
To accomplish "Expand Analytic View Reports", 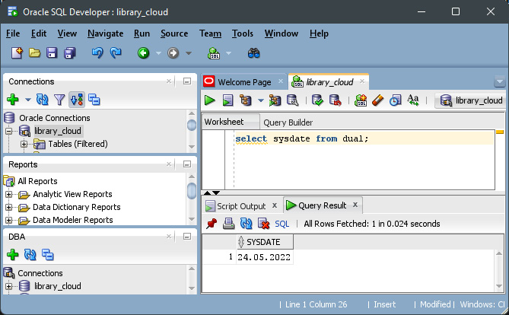I will pos(8,195).
